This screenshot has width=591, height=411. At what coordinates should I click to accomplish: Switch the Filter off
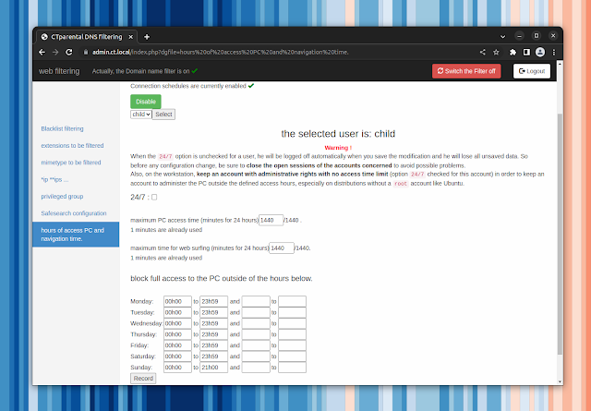[466, 70]
